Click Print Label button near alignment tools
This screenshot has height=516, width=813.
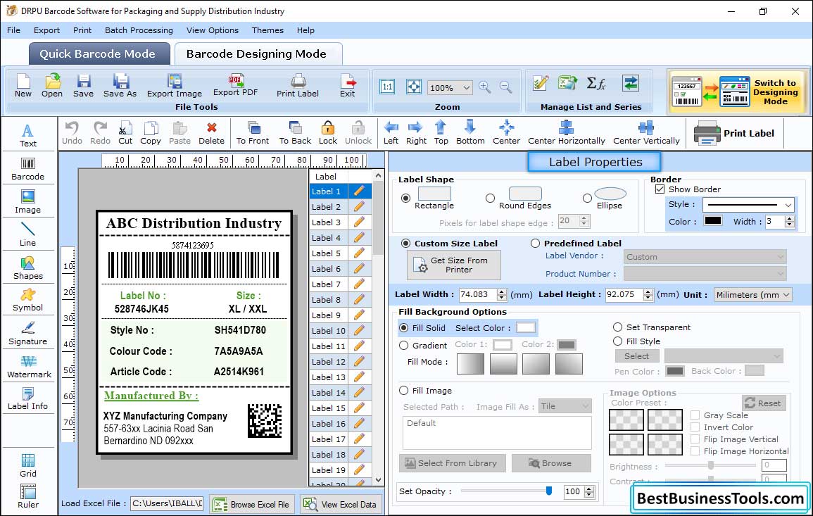click(734, 133)
